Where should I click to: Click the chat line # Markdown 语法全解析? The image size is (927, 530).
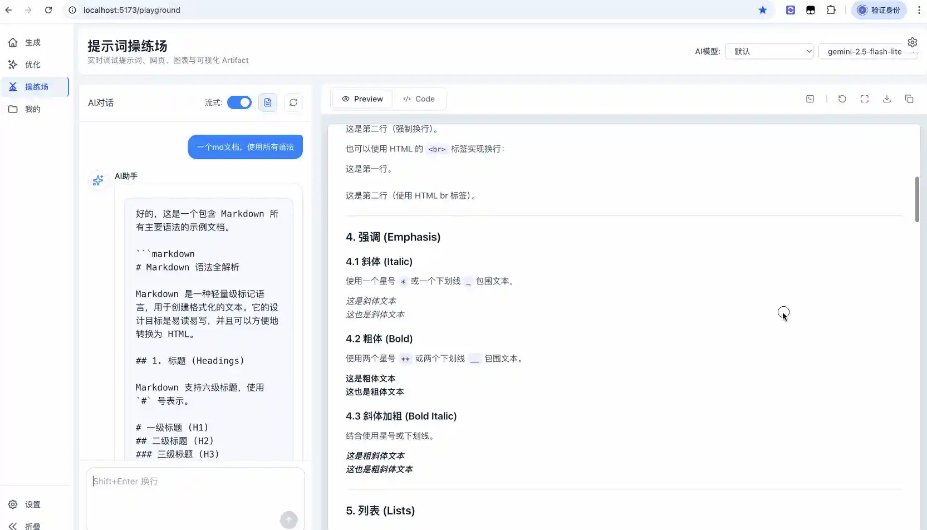click(x=188, y=267)
